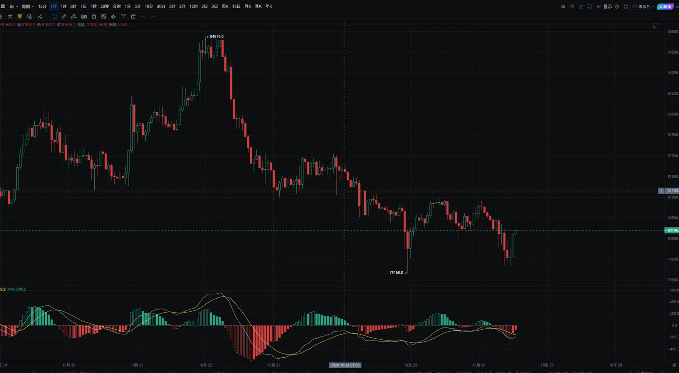Click the plus icon beside 81153 price tag

[x=661, y=191]
